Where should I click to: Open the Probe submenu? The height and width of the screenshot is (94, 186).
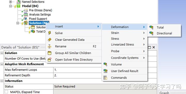(x=125, y=51)
